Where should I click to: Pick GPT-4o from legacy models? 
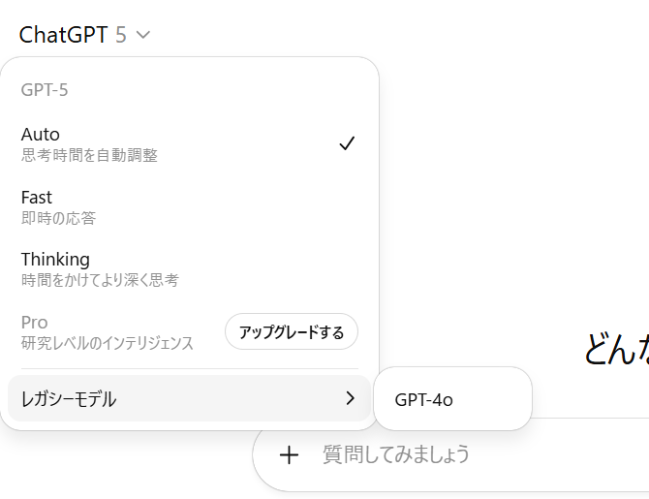[424, 398]
